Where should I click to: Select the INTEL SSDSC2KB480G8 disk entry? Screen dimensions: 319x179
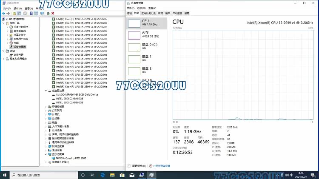[69, 99]
